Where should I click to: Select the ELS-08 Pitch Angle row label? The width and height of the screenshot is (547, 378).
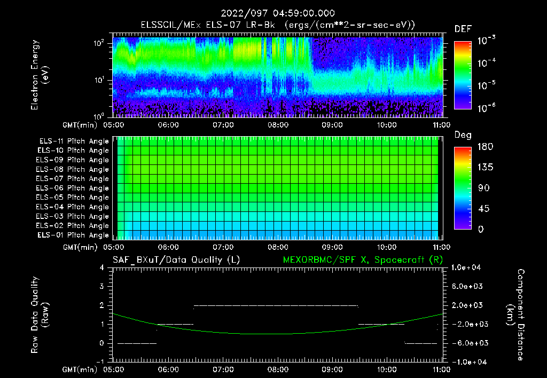[x=73, y=169]
